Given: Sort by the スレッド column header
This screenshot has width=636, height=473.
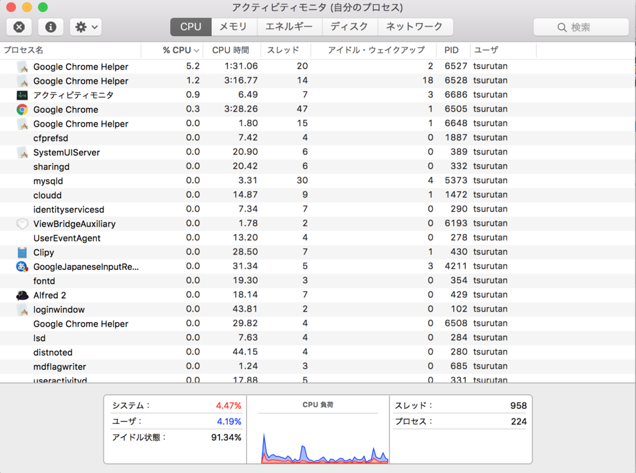Looking at the screenshot, I should click(285, 50).
